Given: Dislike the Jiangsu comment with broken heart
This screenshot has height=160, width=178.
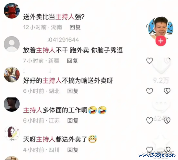Looking at the screenshot, I should 167,120.
